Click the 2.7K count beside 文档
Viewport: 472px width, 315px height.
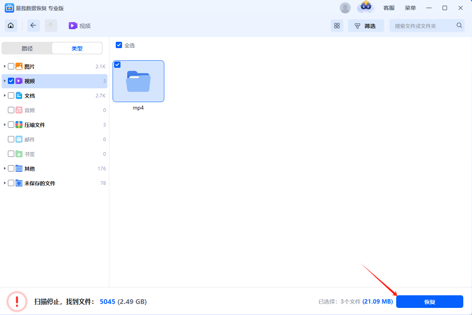(x=101, y=95)
